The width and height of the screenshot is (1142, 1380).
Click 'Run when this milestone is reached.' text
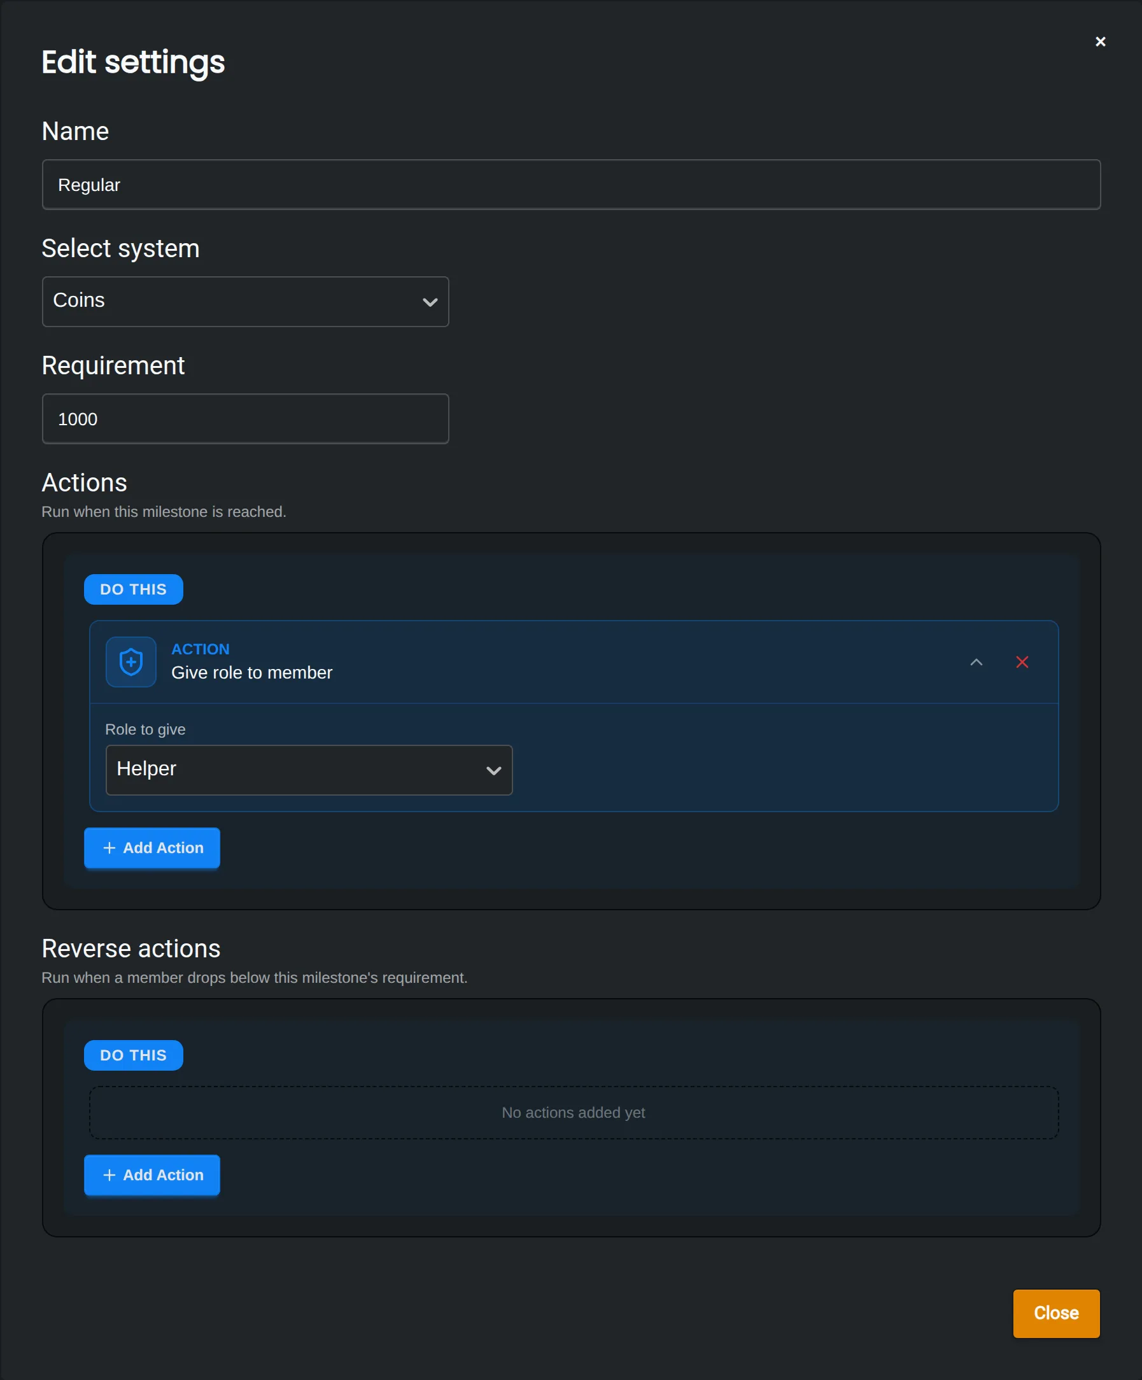[164, 512]
